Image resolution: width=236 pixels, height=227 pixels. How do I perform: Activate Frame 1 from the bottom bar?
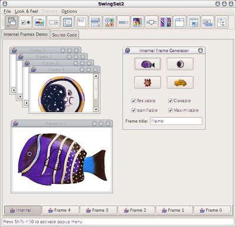[174, 210]
